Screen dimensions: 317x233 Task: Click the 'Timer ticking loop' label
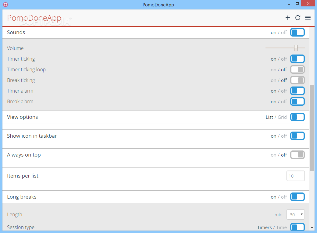[x=26, y=70]
